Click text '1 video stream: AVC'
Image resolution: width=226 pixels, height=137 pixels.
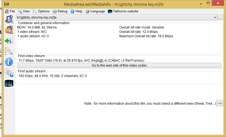pyautogui.click(x=32, y=32)
